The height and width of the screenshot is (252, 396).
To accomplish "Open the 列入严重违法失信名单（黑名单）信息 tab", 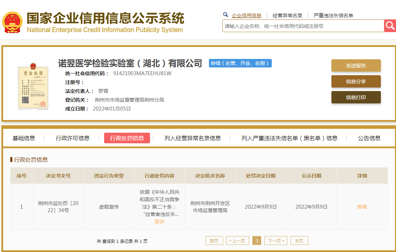I will (x=289, y=138).
